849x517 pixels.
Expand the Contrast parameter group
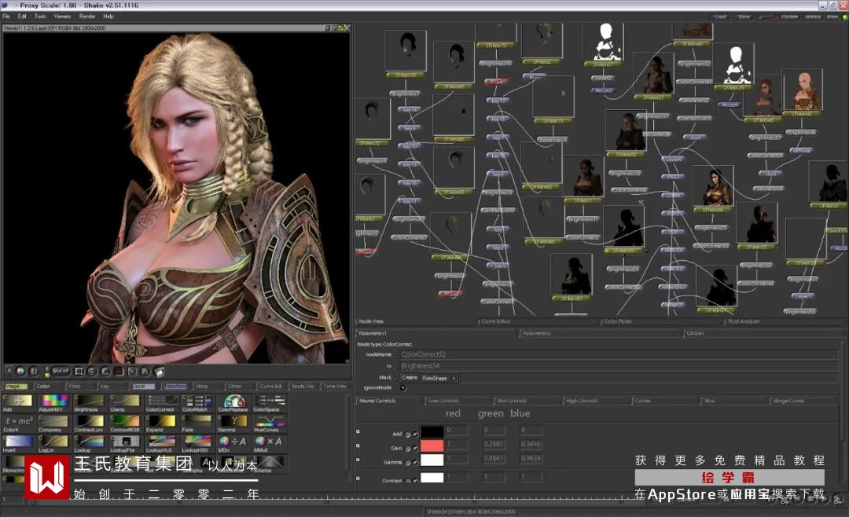(358, 478)
